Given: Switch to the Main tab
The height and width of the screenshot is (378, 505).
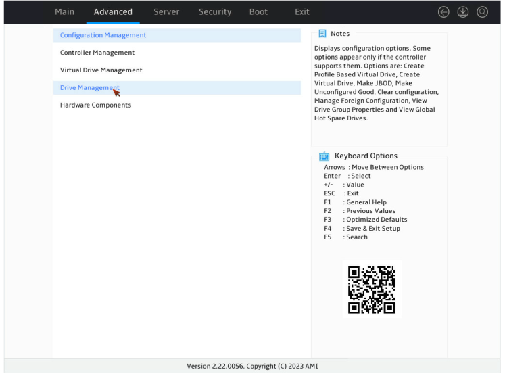Looking at the screenshot, I should click(x=64, y=12).
